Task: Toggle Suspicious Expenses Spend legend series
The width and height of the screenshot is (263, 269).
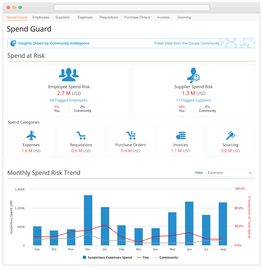Action: coord(107,258)
